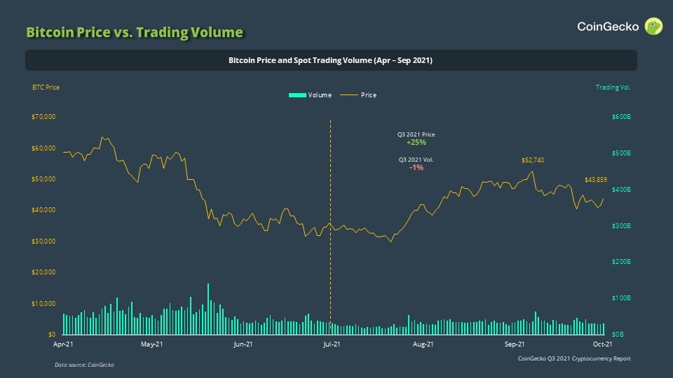Click the $52,740 peak price label
Viewport: 673px width, 378px height.
click(x=533, y=160)
